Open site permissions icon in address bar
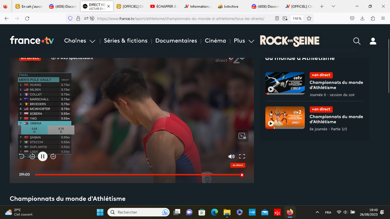390x219 pixels. pos(86,18)
